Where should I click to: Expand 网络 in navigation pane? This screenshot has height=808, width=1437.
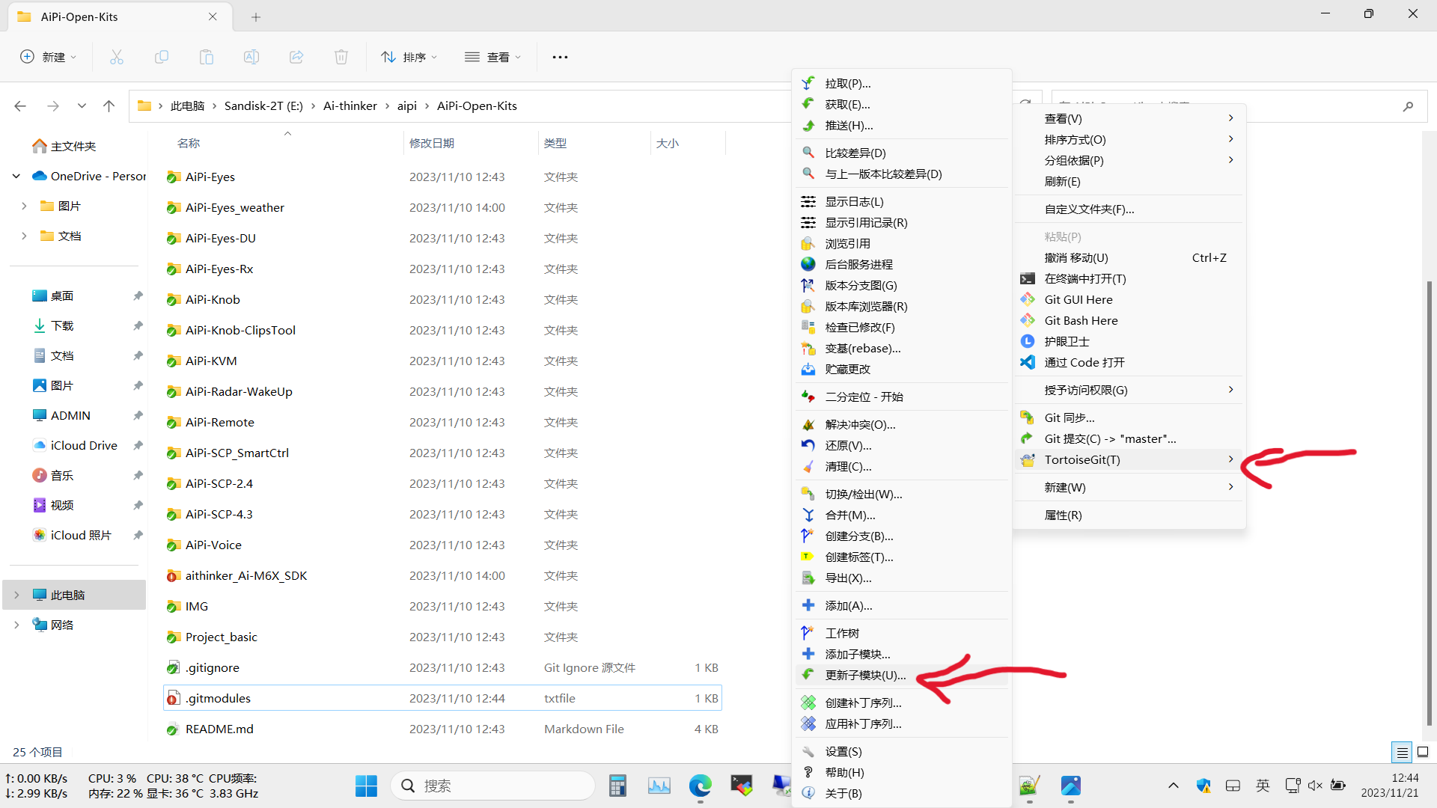point(16,625)
